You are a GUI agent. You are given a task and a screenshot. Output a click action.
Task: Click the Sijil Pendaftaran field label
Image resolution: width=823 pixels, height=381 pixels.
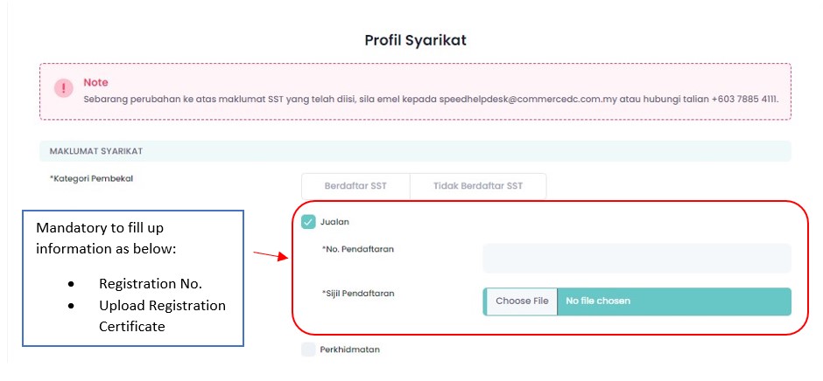tap(358, 293)
